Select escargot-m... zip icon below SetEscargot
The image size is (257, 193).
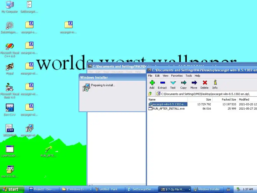pyautogui.click(x=29, y=48)
